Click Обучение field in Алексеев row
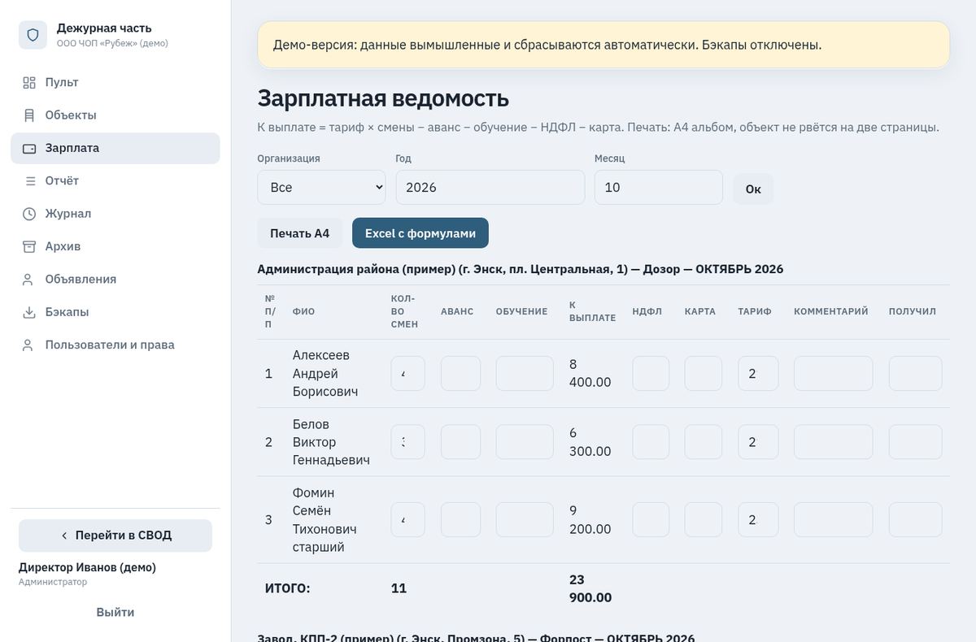The width and height of the screenshot is (976, 642). [525, 374]
